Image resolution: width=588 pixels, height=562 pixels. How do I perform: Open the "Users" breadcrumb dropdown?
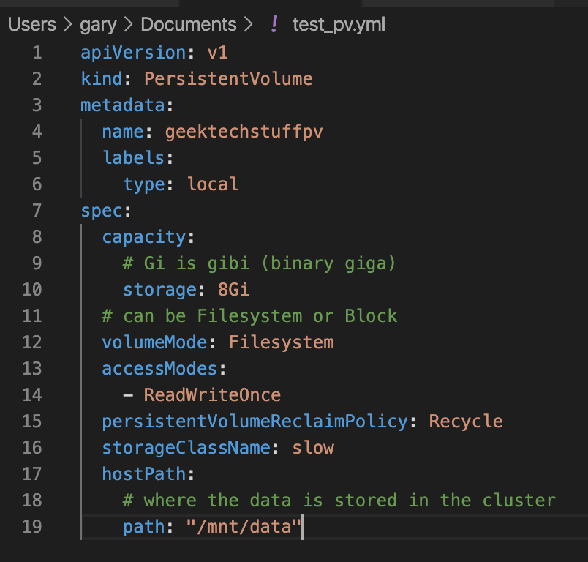pos(31,24)
